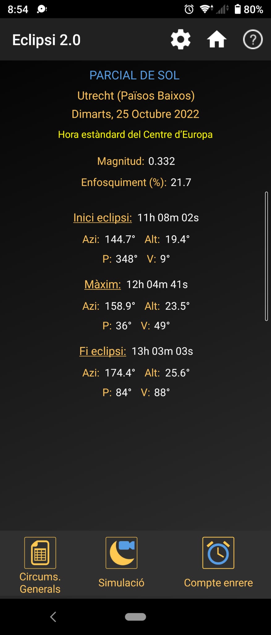The height and width of the screenshot is (635, 271).
Task: Go to home screen via house icon
Action: coord(217,39)
